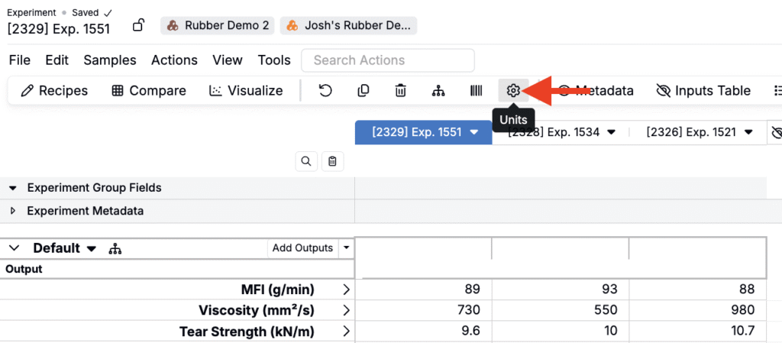Open the Actions menu
The height and width of the screenshot is (343, 782).
tap(174, 60)
